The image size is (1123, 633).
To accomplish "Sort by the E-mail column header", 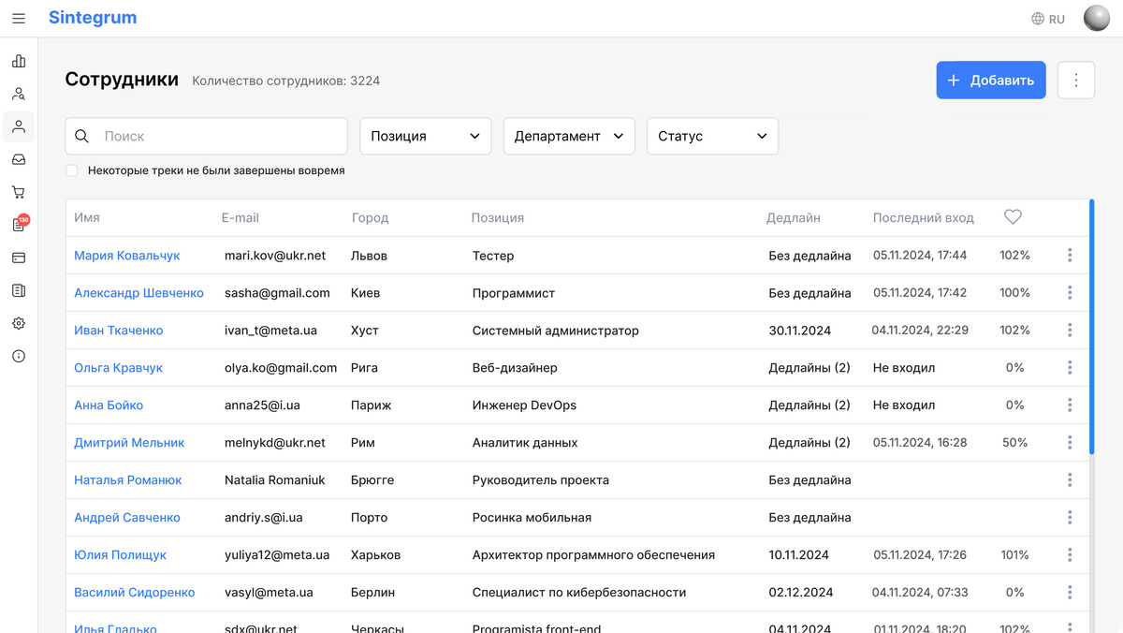I will [241, 217].
